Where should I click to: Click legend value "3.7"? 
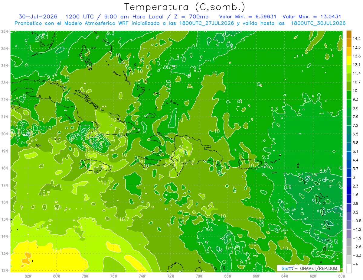pyautogui.click(x=355, y=169)
